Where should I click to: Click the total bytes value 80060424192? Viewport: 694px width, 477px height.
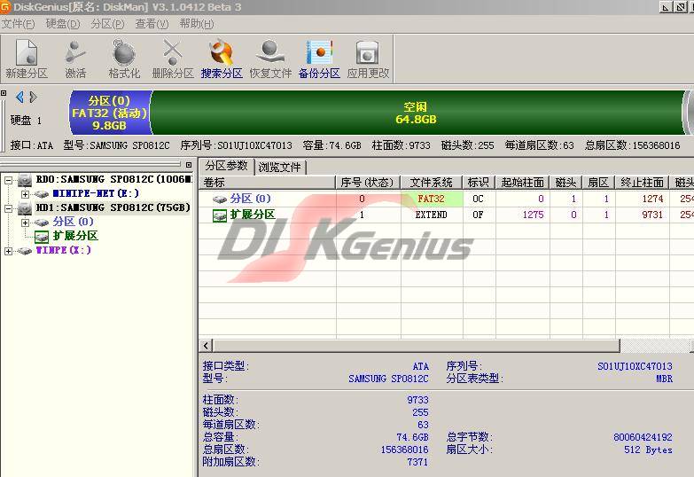pos(643,437)
